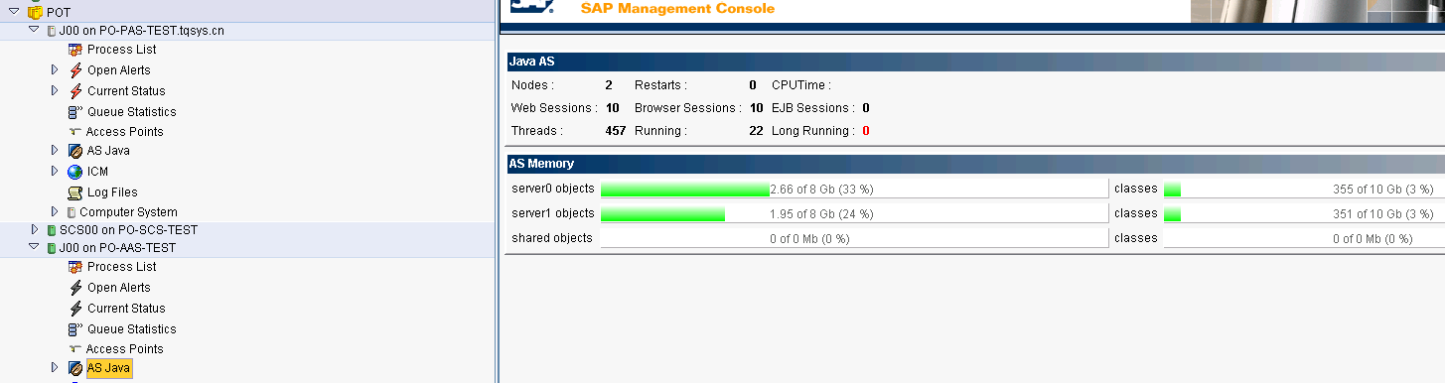Click the server1 classes memory bar

click(1304, 213)
